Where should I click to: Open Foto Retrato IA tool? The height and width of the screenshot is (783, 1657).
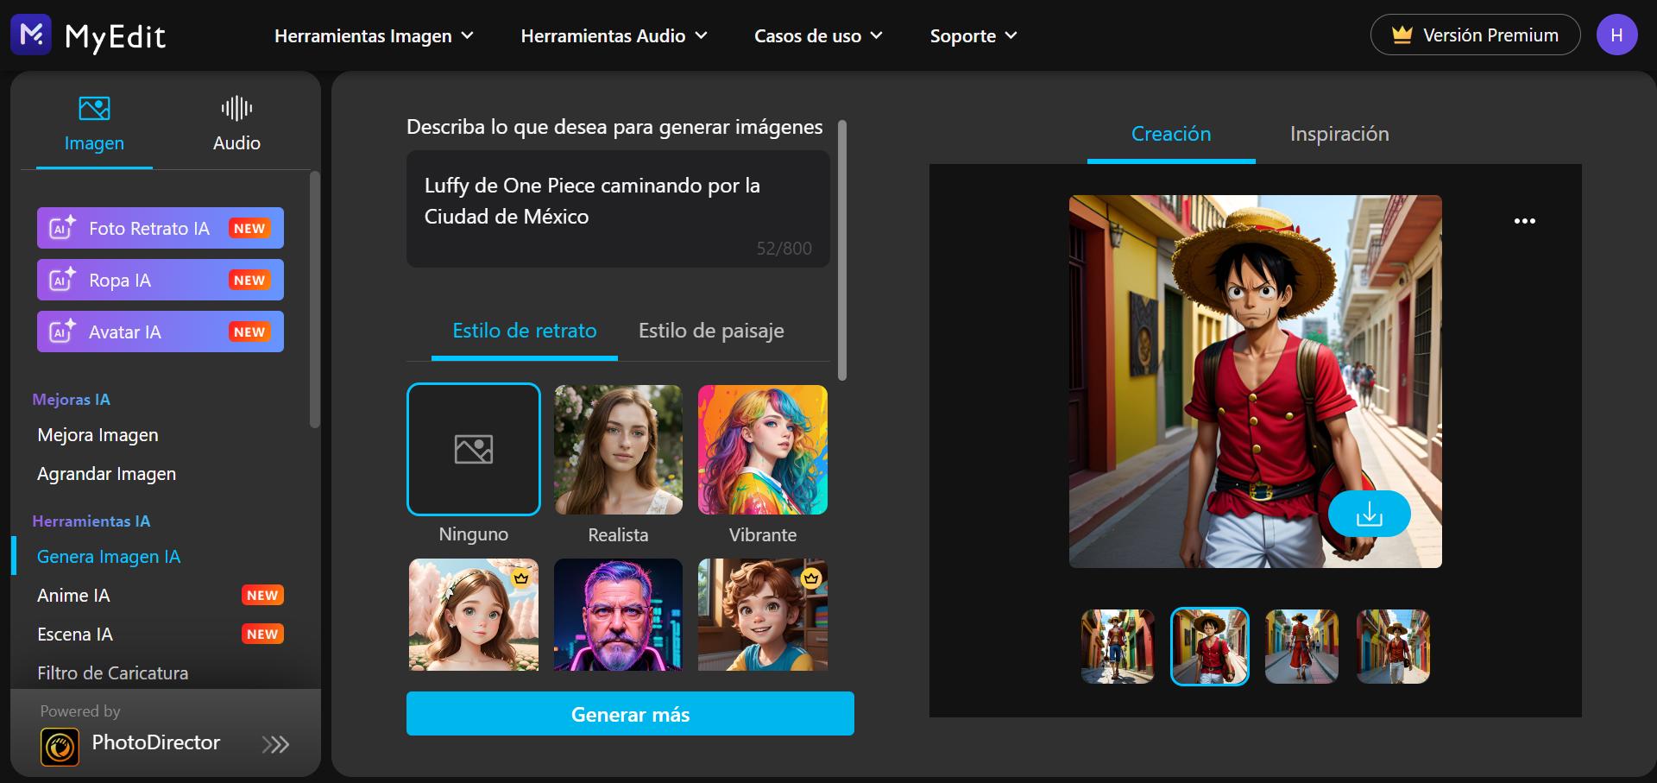pyautogui.click(x=160, y=228)
